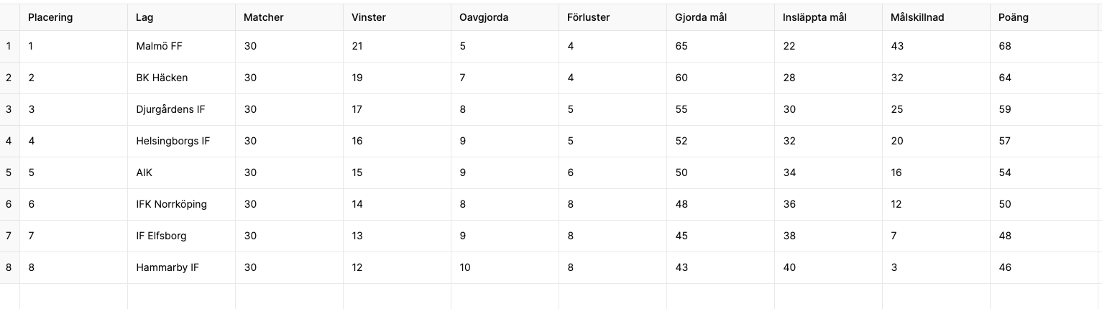Click the BK Häcken team cell

pos(181,78)
